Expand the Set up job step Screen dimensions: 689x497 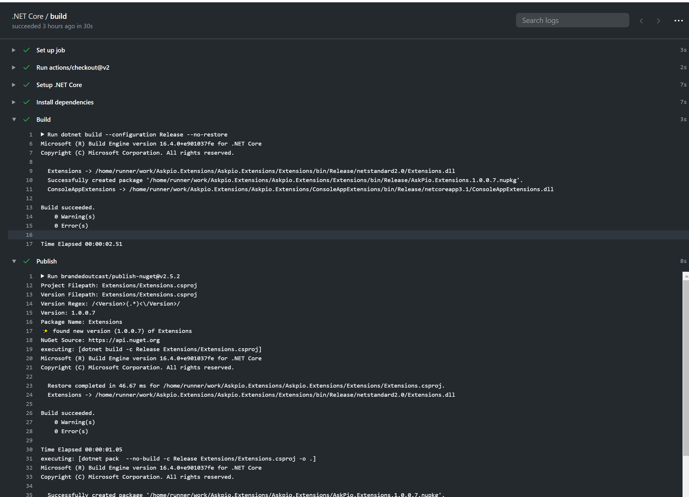tap(14, 50)
